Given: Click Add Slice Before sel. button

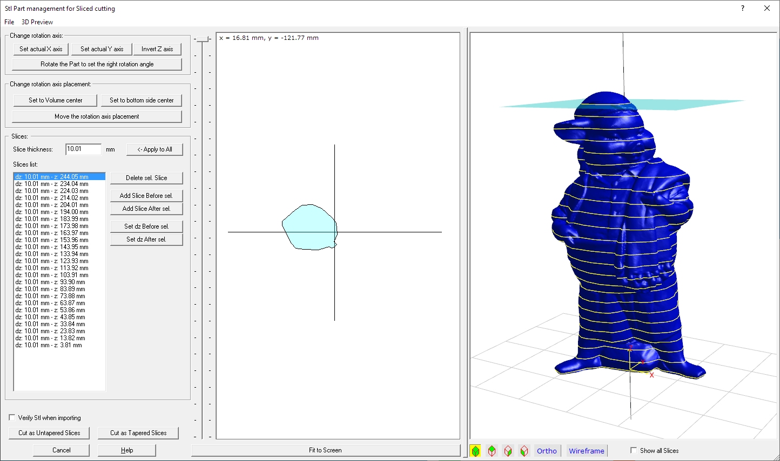Looking at the screenshot, I should point(146,196).
